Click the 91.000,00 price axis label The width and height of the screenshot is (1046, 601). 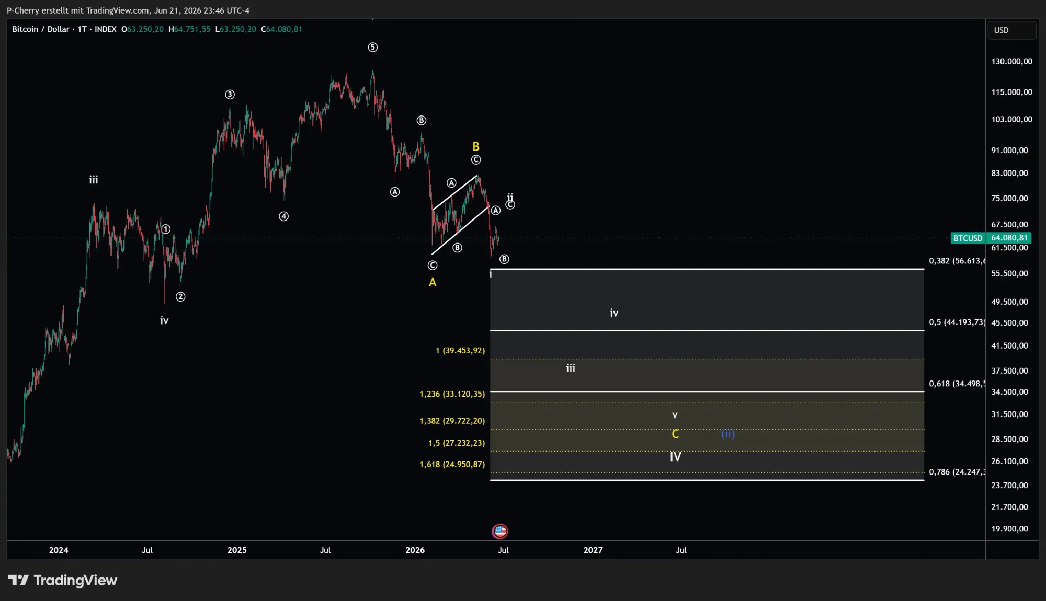click(1010, 151)
